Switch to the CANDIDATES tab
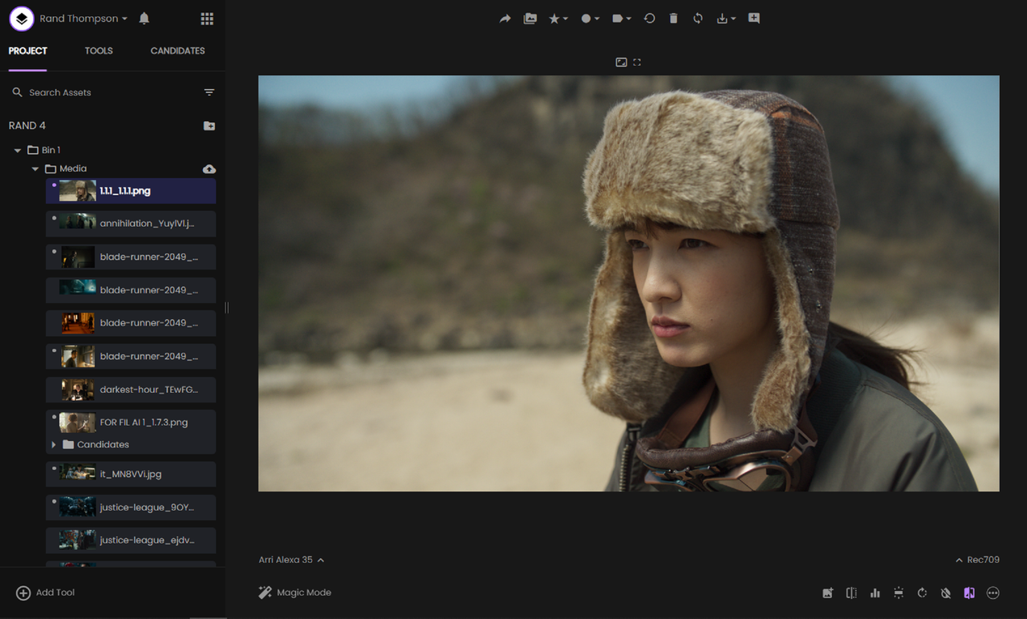The width and height of the screenshot is (1027, 619). 177,51
